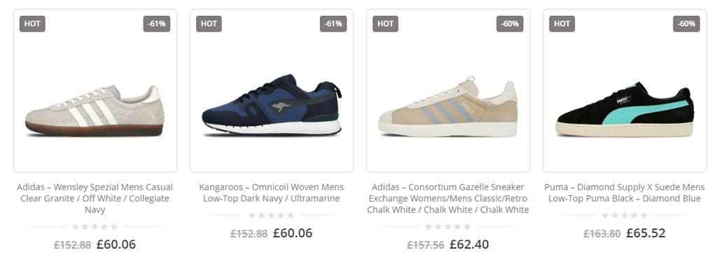Click the HOT badge on Puma Diamond Supply
The height and width of the screenshot is (270, 717).
(x=562, y=24)
